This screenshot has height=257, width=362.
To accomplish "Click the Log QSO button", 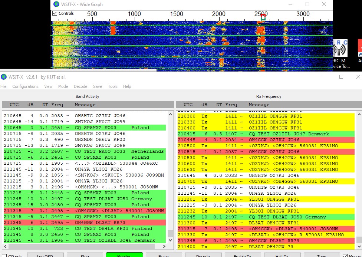I will [45, 255].
